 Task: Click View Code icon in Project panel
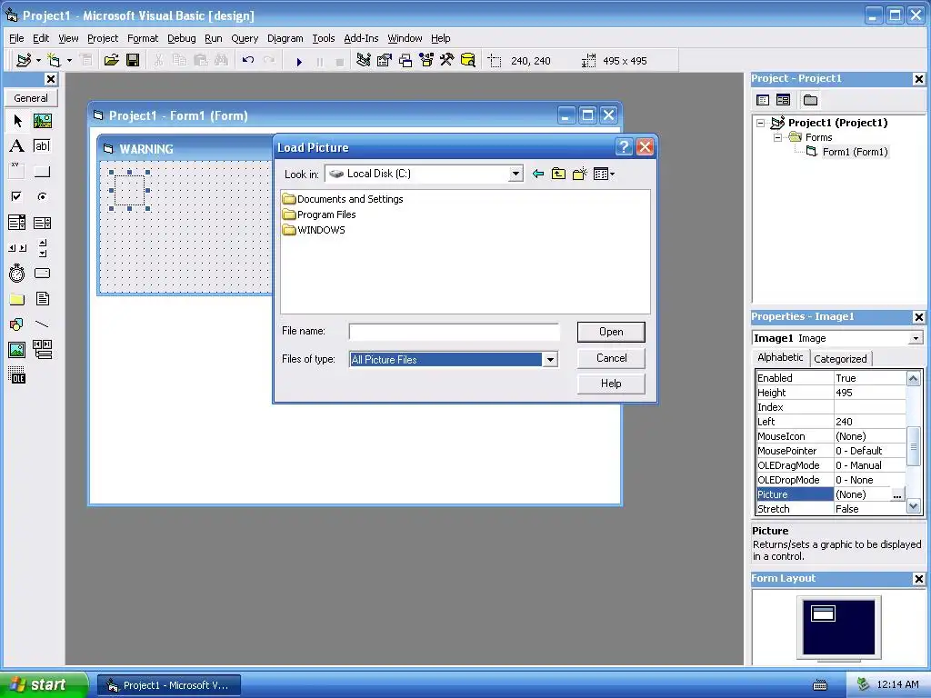[763, 100]
